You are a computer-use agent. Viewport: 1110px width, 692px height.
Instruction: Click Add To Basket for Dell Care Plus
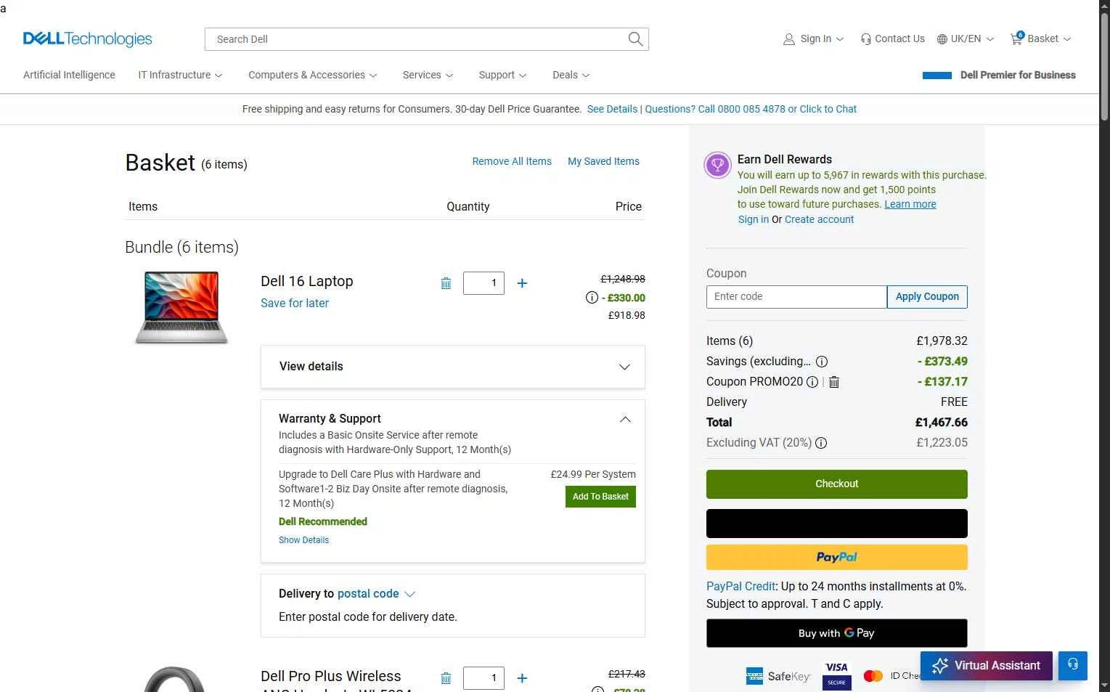click(600, 497)
